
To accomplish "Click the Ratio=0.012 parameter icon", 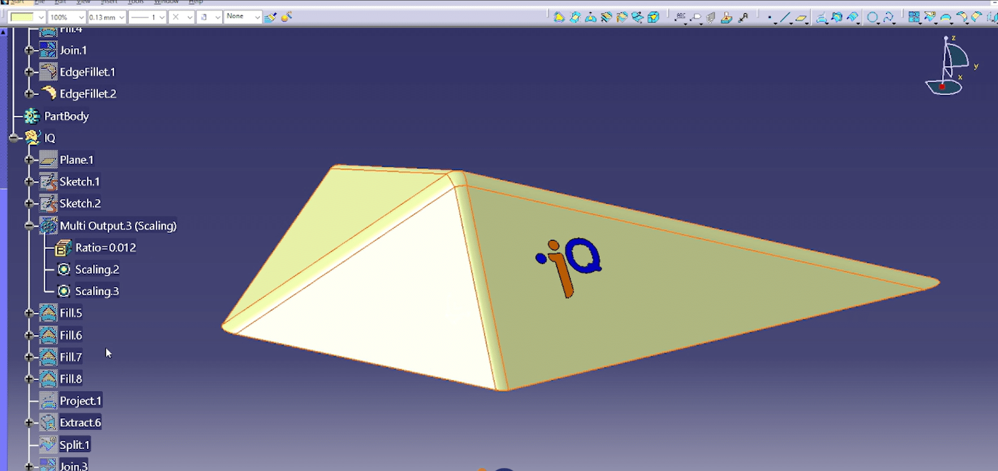I will tap(63, 248).
